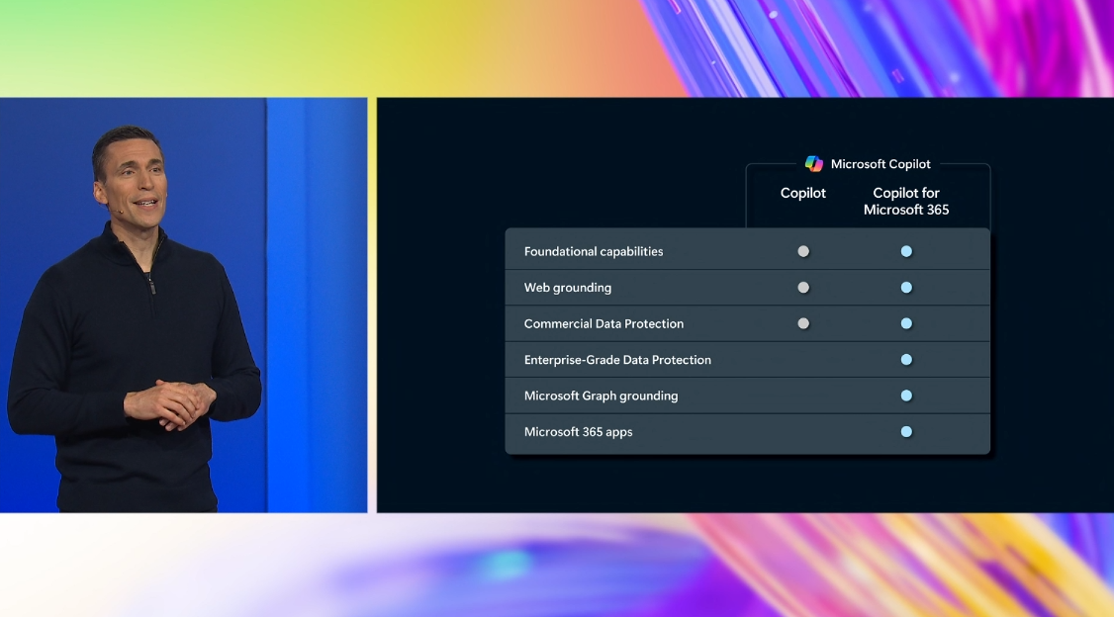Click the "Commercial Data Protection" row label
The image size is (1114, 617).
(x=603, y=323)
